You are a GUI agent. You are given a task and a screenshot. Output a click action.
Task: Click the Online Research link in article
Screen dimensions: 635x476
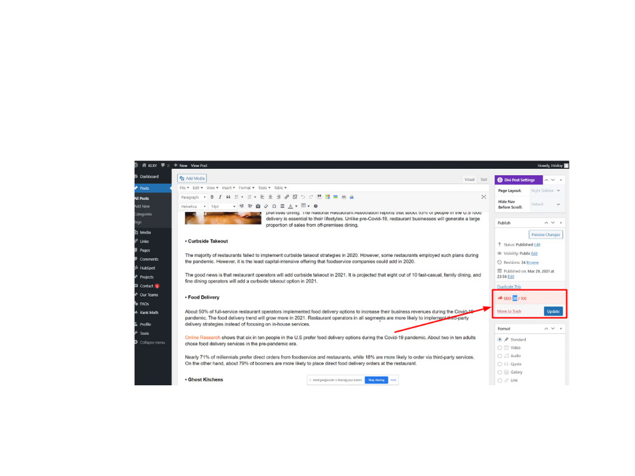tap(203, 338)
